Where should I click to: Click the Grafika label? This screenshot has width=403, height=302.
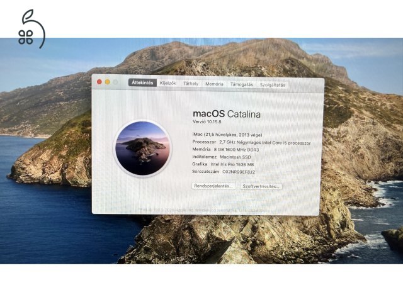tap(200, 164)
